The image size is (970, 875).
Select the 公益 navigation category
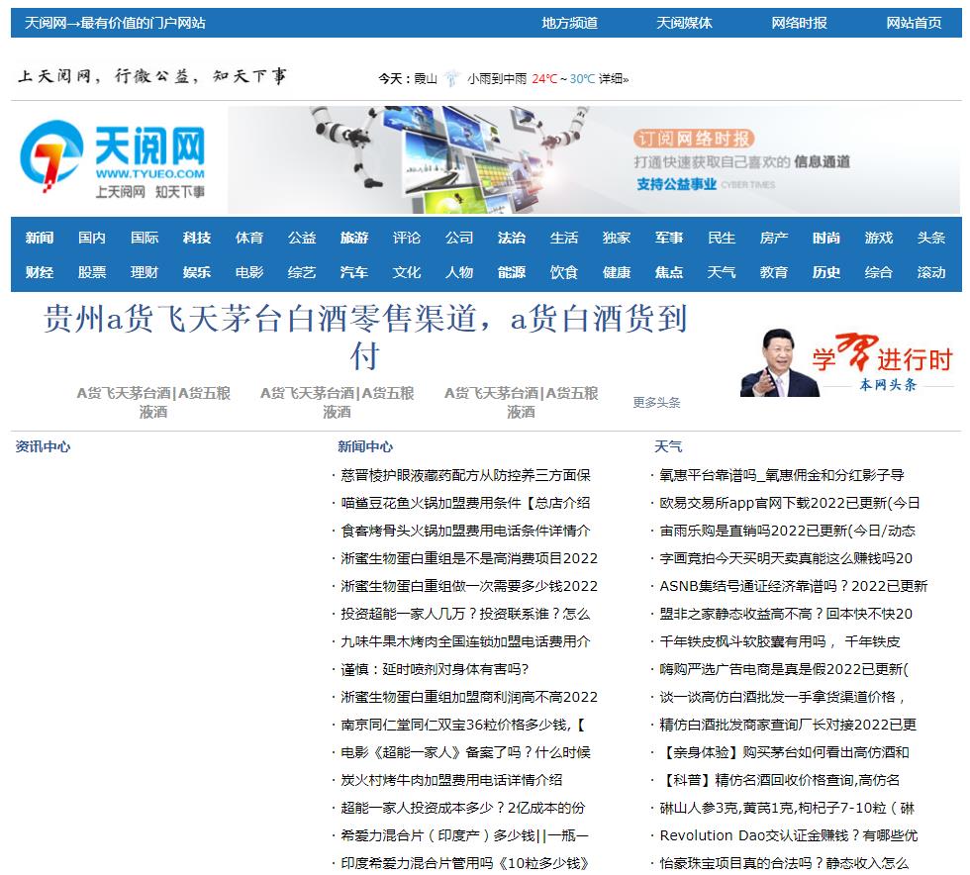click(x=302, y=238)
